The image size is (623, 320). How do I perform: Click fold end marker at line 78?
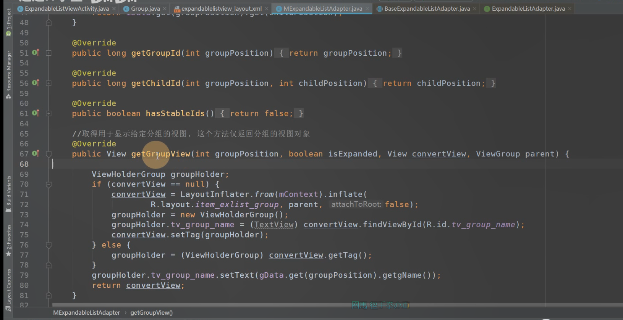(49, 265)
